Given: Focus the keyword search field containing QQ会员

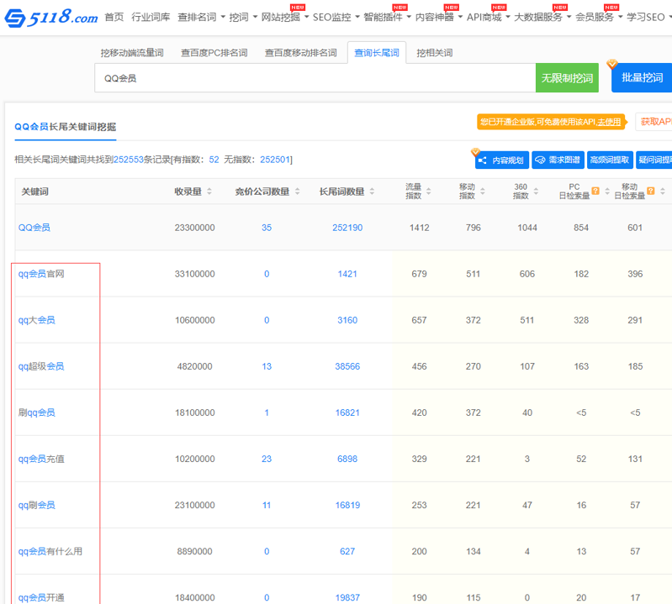Looking at the screenshot, I should (x=315, y=78).
